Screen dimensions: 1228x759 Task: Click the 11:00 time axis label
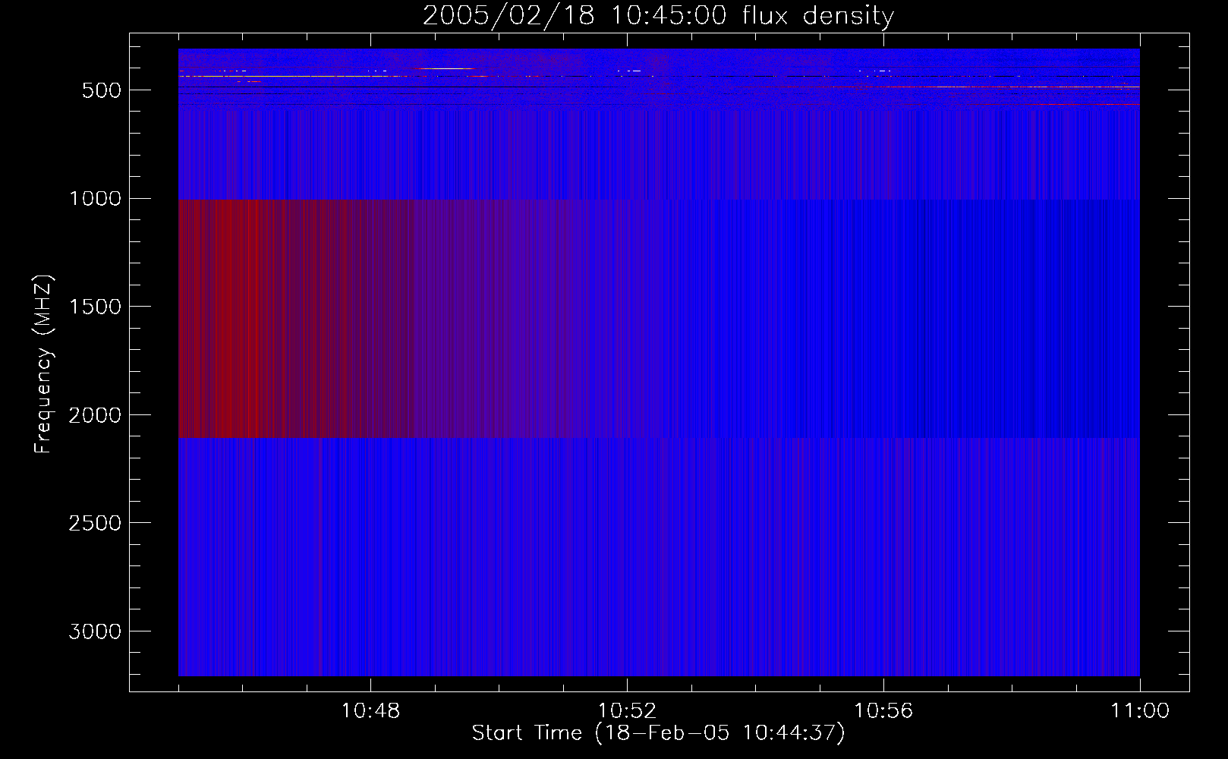[x=1140, y=711]
